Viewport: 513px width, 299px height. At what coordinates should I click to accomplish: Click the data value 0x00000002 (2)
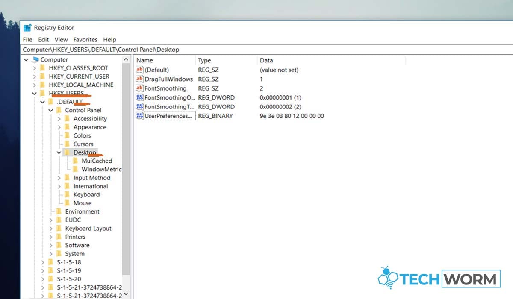(x=280, y=107)
